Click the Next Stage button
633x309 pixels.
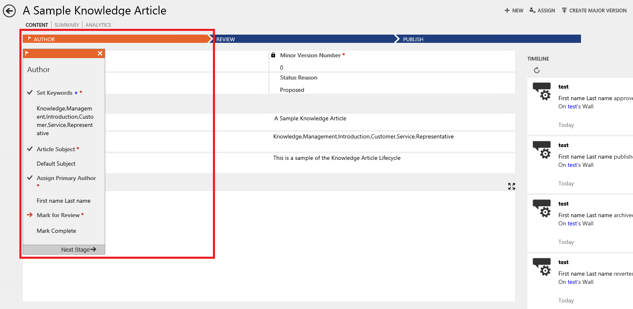point(78,250)
